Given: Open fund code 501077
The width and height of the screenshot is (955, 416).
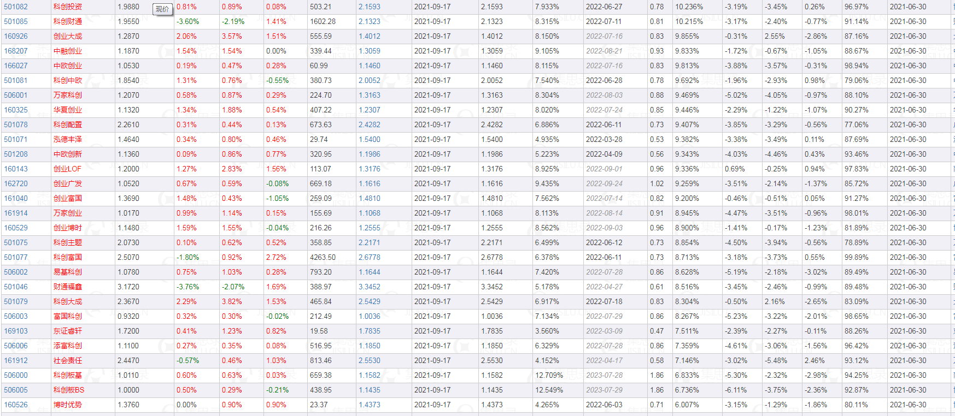Looking at the screenshot, I should point(16,257).
